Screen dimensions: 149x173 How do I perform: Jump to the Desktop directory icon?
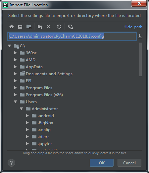click(x=20, y=27)
